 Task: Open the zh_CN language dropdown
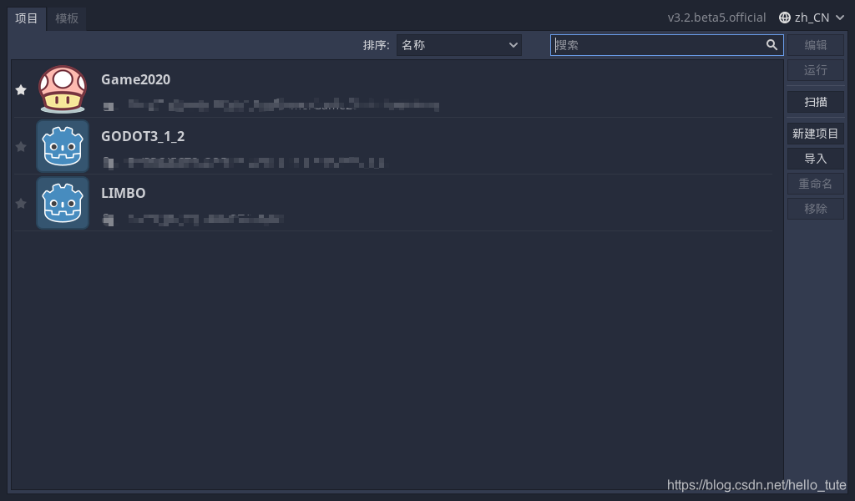coord(812,18)
